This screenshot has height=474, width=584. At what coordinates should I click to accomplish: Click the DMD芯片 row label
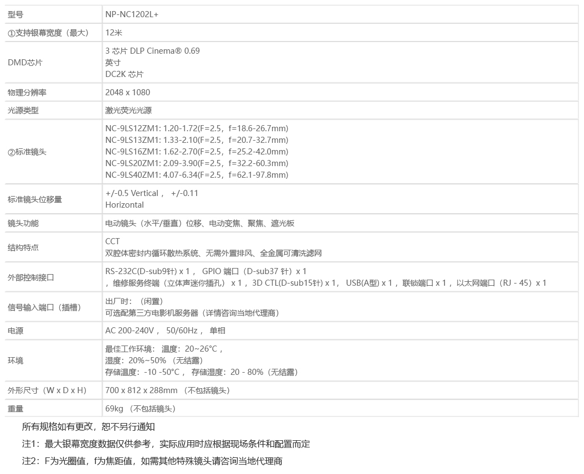(x=25, y=63)
